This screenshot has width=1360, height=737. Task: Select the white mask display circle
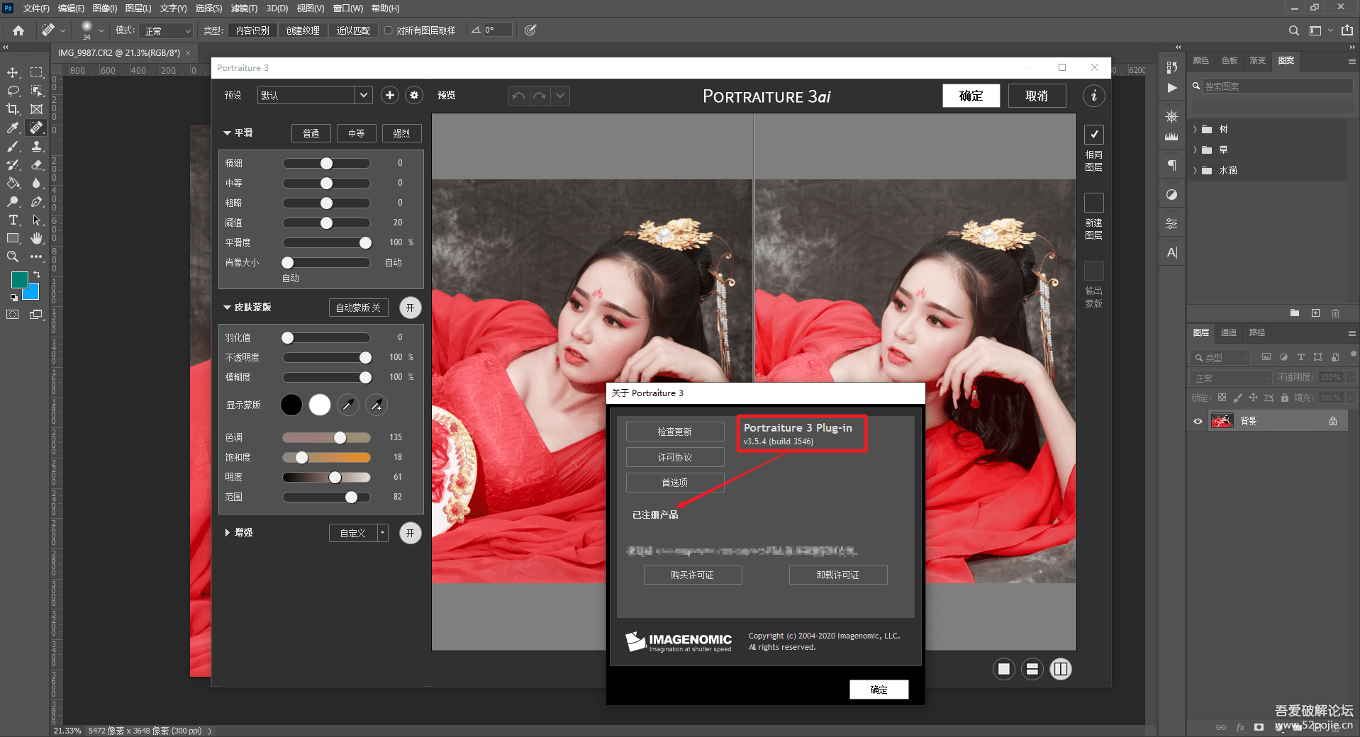click(x=319, y=405)
